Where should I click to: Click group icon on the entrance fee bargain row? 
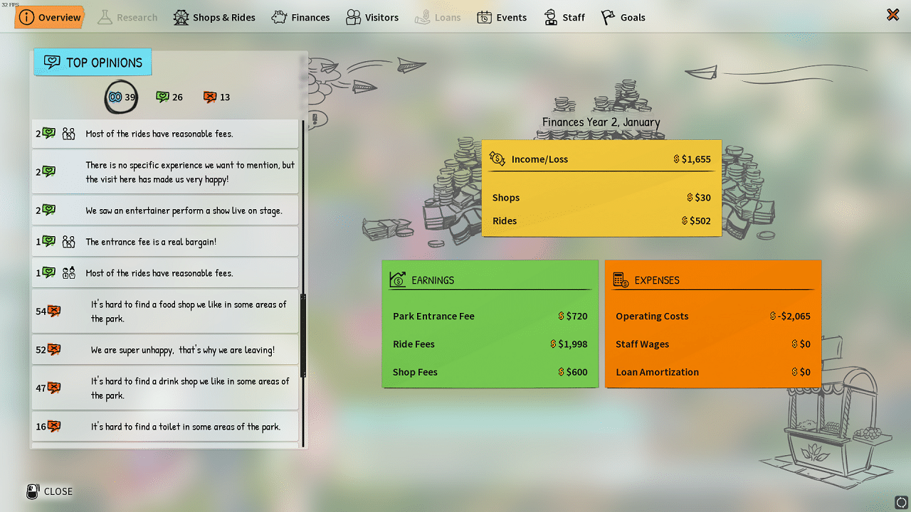69,242
